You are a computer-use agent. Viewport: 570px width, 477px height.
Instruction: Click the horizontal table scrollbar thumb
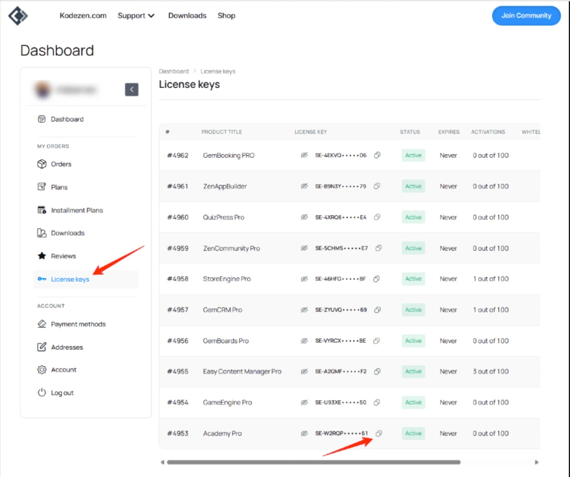coord(313,462)
